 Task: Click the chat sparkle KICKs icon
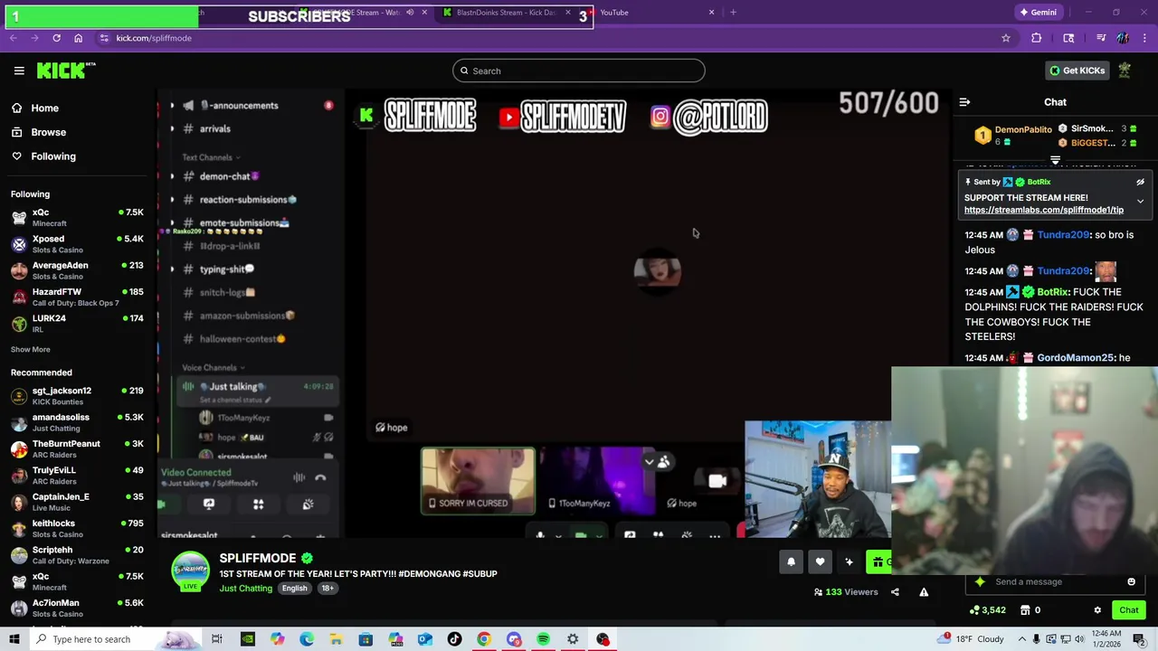(980, 581)
